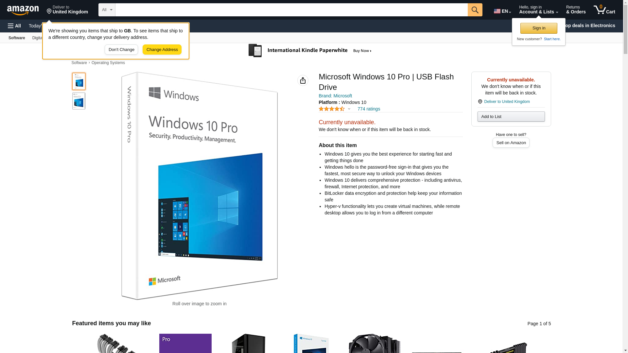Select the first product thumbnail
The image size is (628, 353).
click(79, 81)
